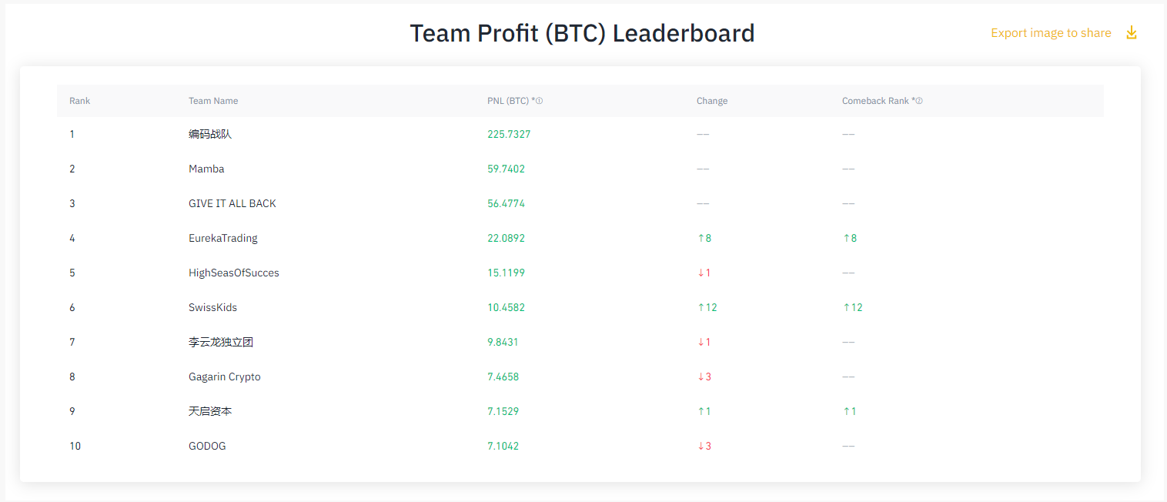Click the Team Profit (BTC) Leaderboard title

pyautogui.click(x=582, y=32)
